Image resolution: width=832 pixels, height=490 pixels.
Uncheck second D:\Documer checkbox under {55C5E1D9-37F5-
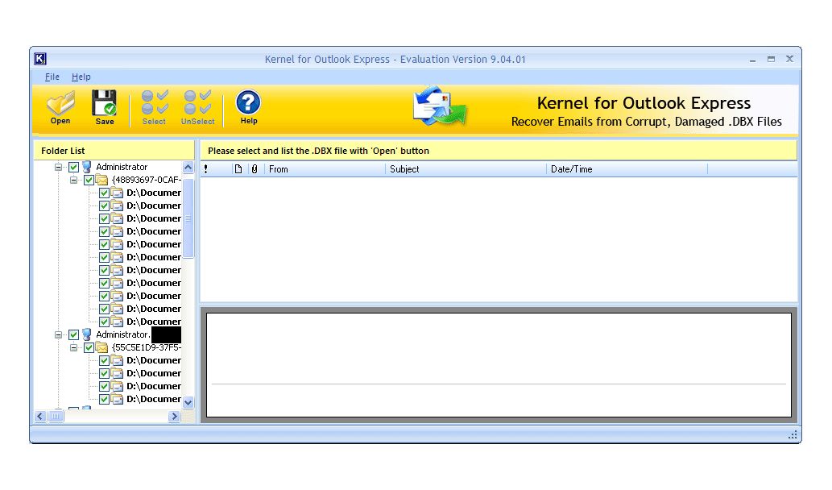click(105, 374)
